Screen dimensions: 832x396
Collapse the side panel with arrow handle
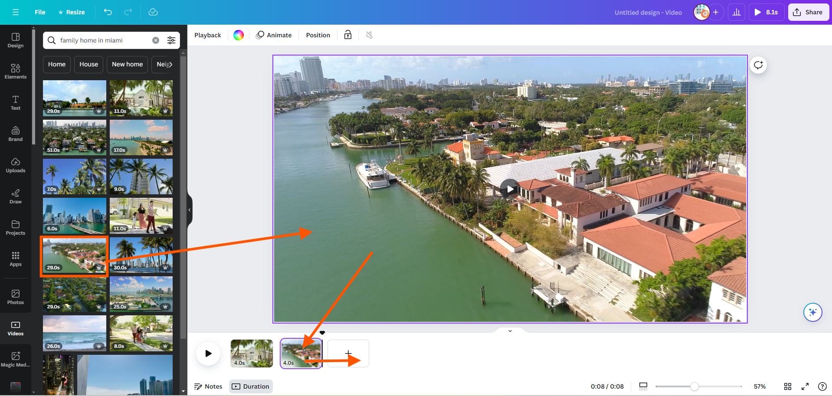point(190,210)
